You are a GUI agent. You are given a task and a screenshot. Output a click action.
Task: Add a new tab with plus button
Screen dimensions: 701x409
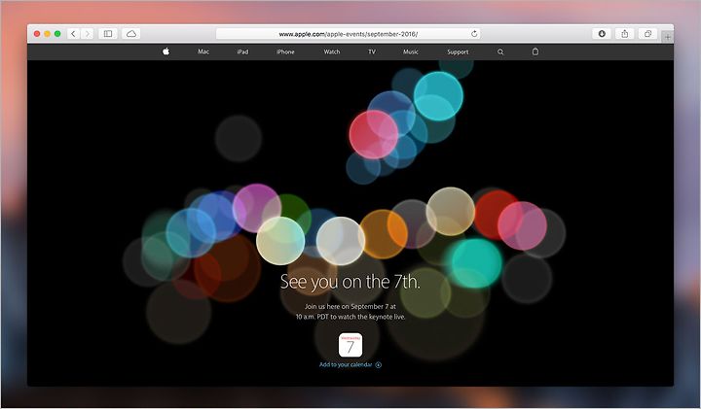pyautogui.click(x=668, y=37)
